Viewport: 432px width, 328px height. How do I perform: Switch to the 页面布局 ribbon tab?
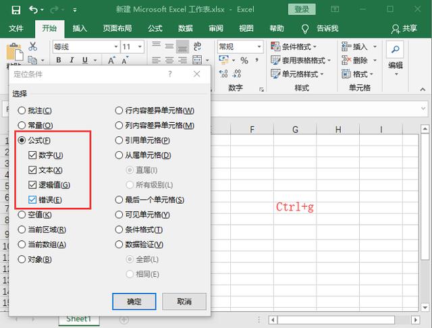[117, 28]
